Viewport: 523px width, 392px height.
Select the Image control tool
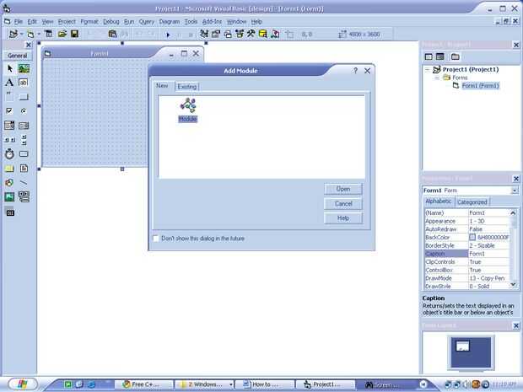9,197
